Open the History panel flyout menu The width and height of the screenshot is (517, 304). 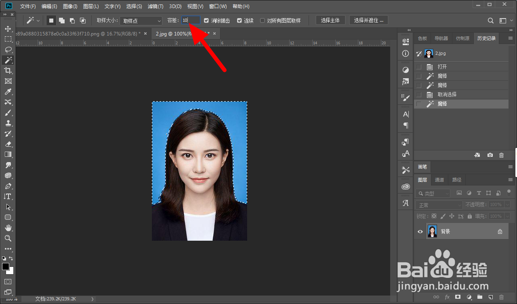(x=510, y=39)
